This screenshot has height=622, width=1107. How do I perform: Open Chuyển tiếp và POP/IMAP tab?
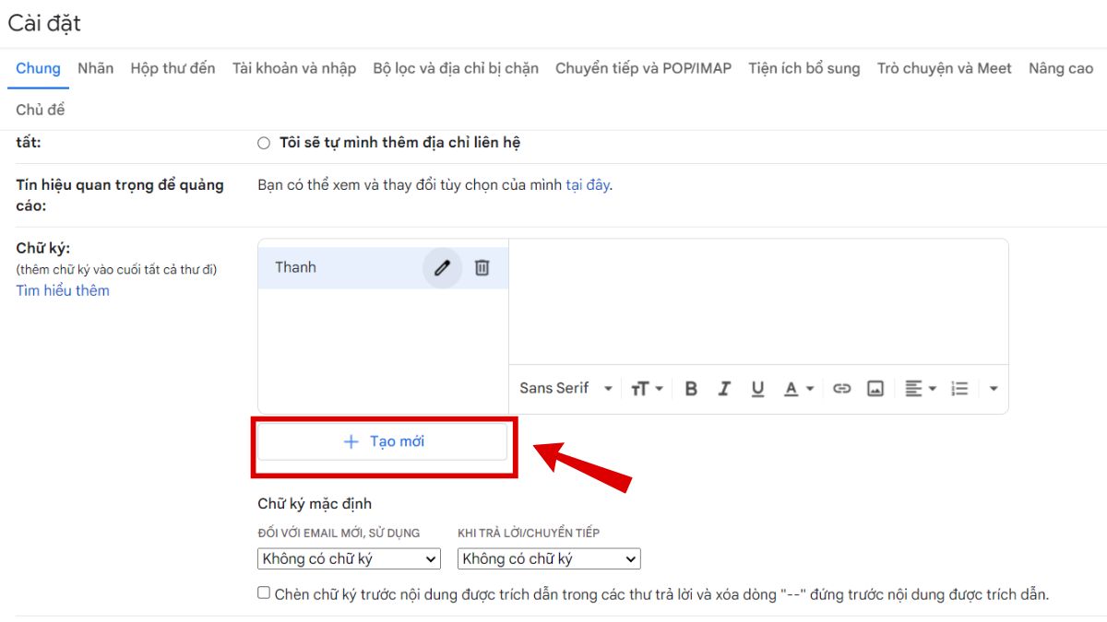643,68
